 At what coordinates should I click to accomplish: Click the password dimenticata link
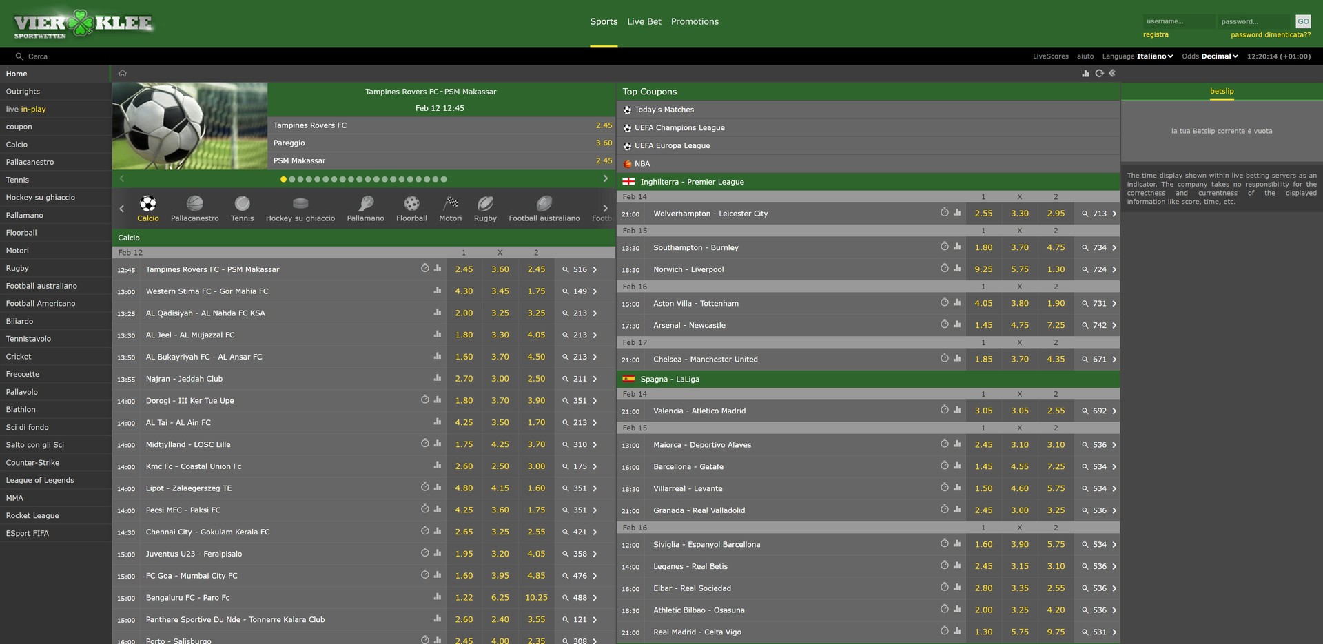[x=1271, y=34]
